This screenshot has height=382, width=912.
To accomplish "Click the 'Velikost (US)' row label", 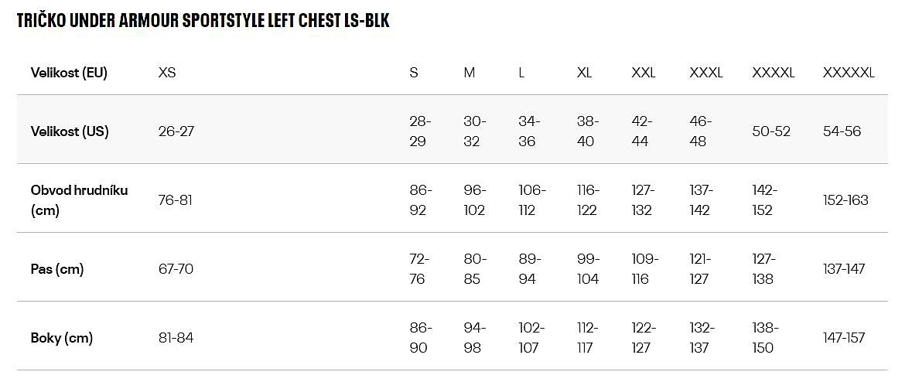I will pos(70,131).
